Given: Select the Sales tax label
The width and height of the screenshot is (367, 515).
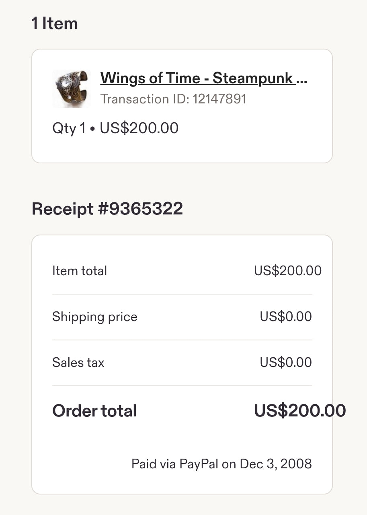Looking at the screenshot, I should (78, 363).
